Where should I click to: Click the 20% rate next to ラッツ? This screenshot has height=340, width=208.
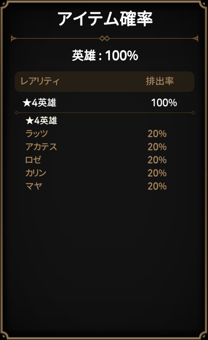(x=157, y=134)
